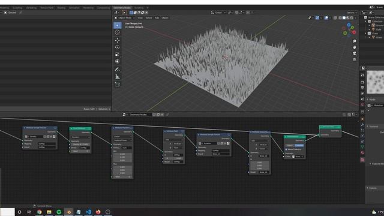Viewport: 384px width, 216px height.
Task: Select the Transform tool
Action: [x=118, y=61]
